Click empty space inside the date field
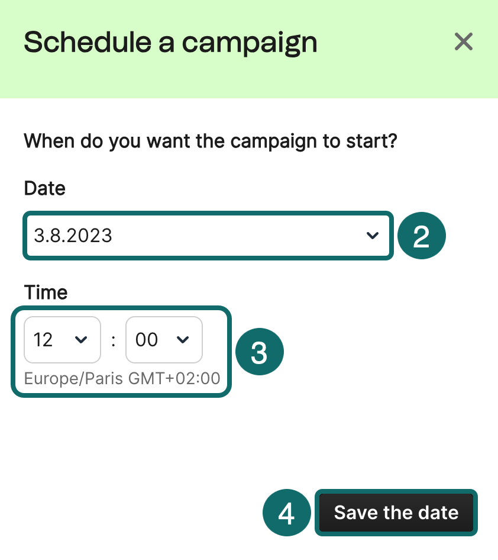This screenshot has height=560, width=498. pyautogui.click(x=237, y=236)
